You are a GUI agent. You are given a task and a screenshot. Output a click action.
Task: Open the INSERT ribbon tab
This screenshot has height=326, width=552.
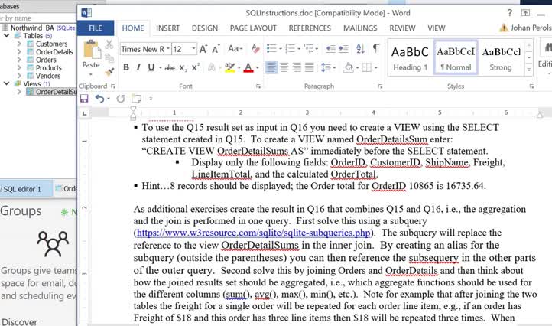(x=167, y=28)
